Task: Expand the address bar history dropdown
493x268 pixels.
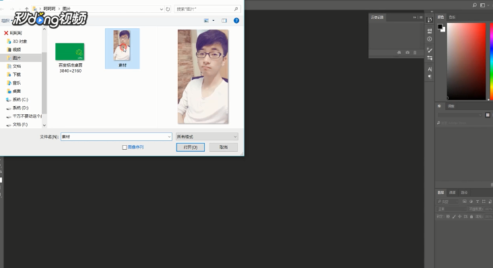Action: coord(161,9)
